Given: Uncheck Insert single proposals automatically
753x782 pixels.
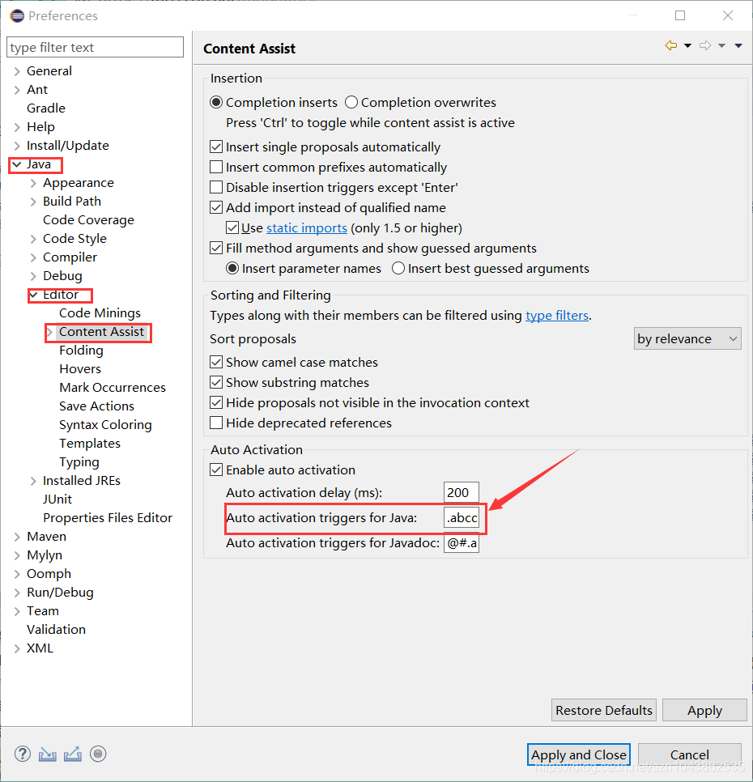Looking at the screenshot, I should pyautogui.click(x=216, y=147).
